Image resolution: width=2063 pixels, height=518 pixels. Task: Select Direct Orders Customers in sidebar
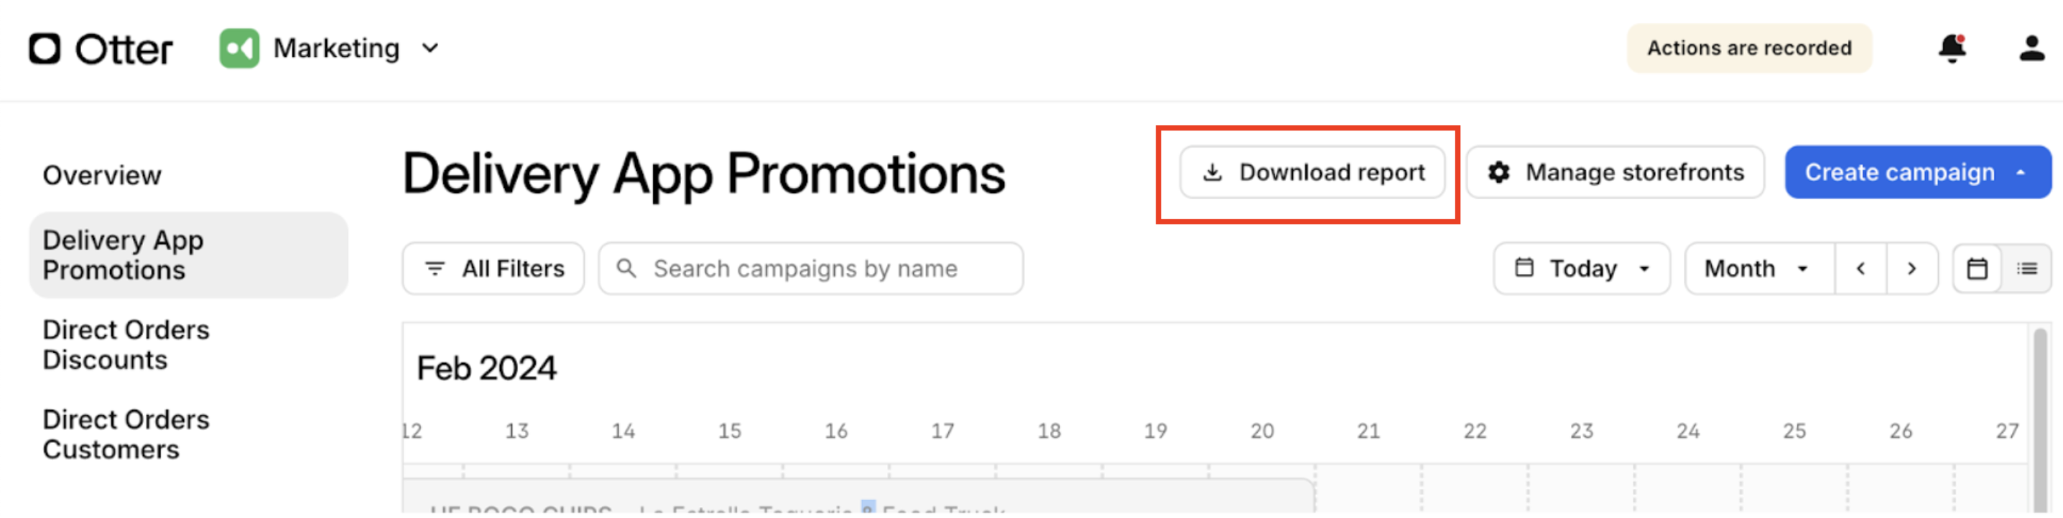pyautogui.click(x=126, y=435)
